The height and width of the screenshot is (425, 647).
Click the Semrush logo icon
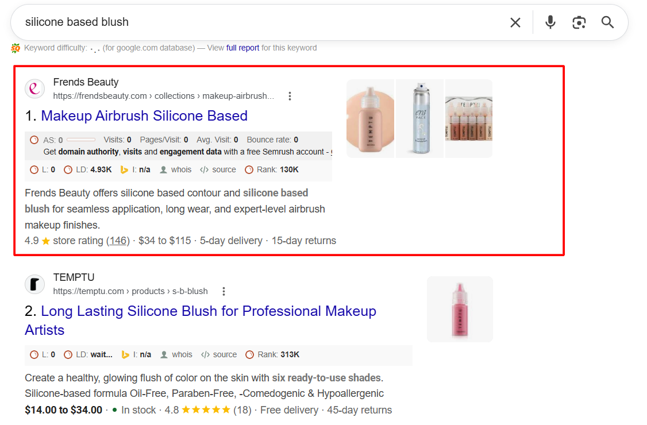click(16, 48)
